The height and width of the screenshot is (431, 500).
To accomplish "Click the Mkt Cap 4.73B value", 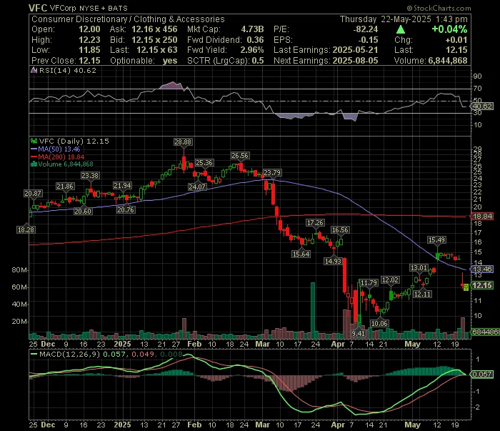I will coord(252,29).
